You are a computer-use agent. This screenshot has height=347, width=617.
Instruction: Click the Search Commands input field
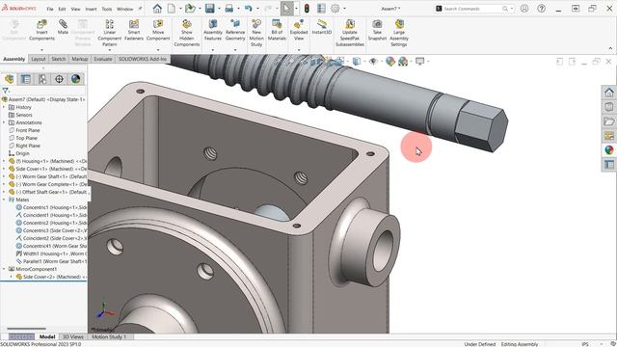472,9
